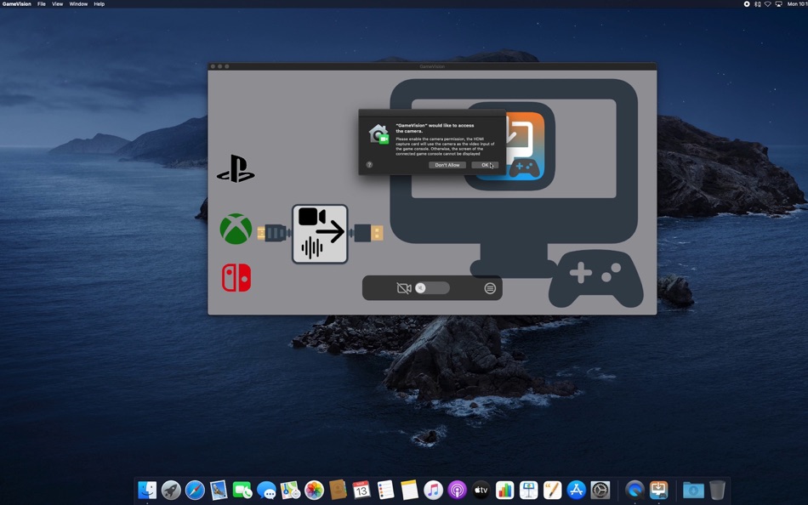The width and height of the screenshot is (808, 505).
Task: Open the File menu
Action: pyautogui.click(x=41, y=3)
